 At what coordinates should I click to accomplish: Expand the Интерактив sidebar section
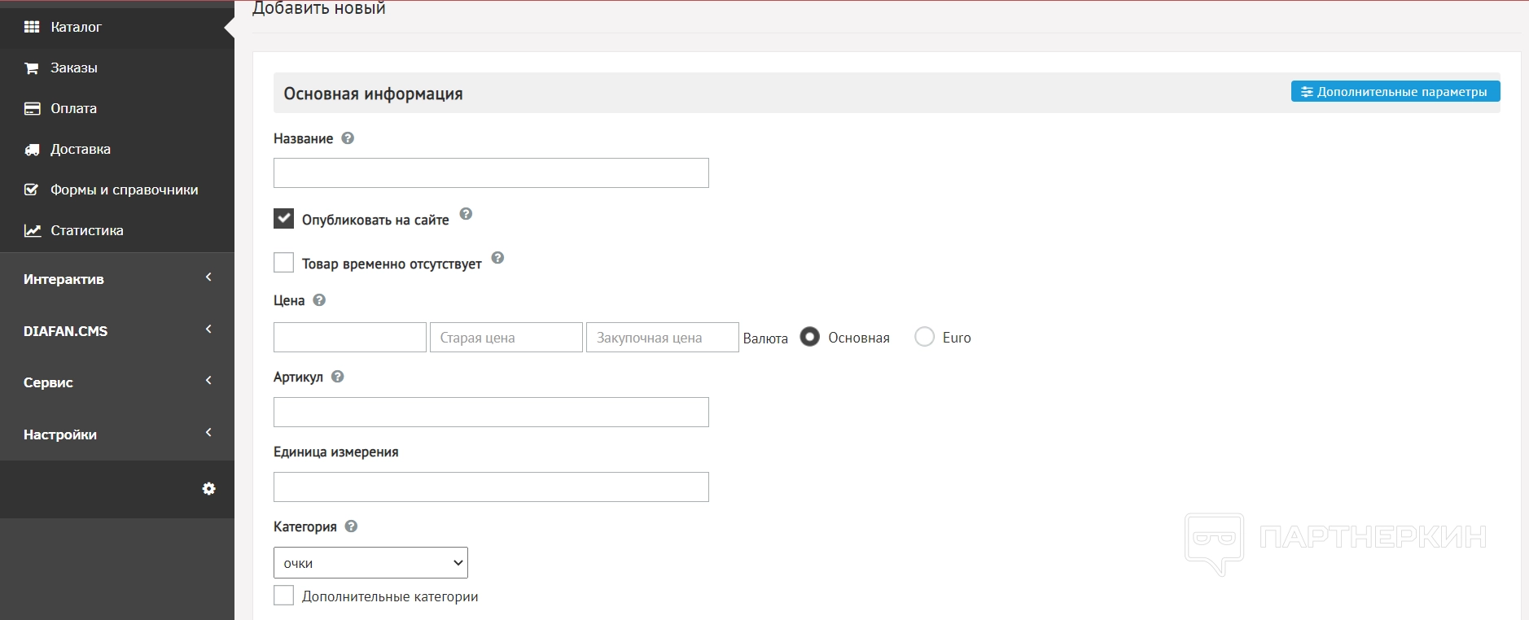click(x=117, y=279)
